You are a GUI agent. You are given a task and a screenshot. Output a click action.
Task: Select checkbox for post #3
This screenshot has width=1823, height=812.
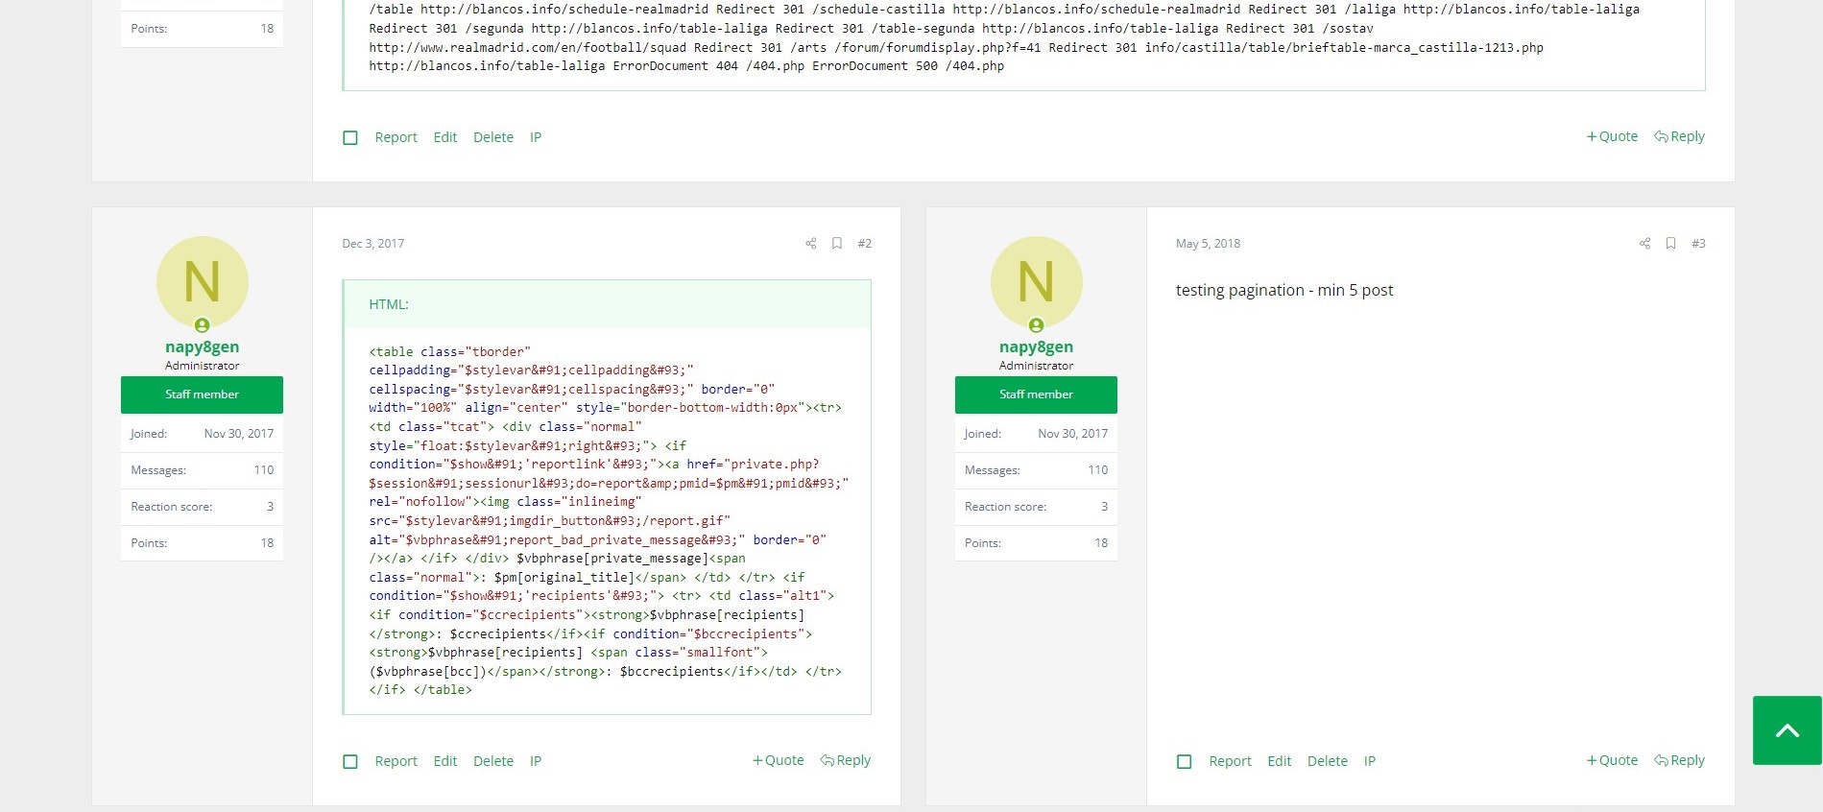coord(1185,762)
